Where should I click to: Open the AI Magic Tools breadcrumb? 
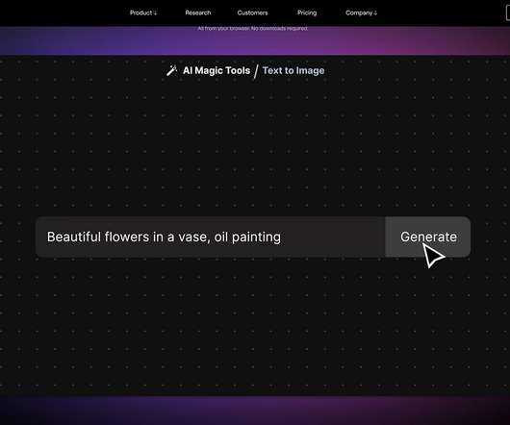[217, 70]
